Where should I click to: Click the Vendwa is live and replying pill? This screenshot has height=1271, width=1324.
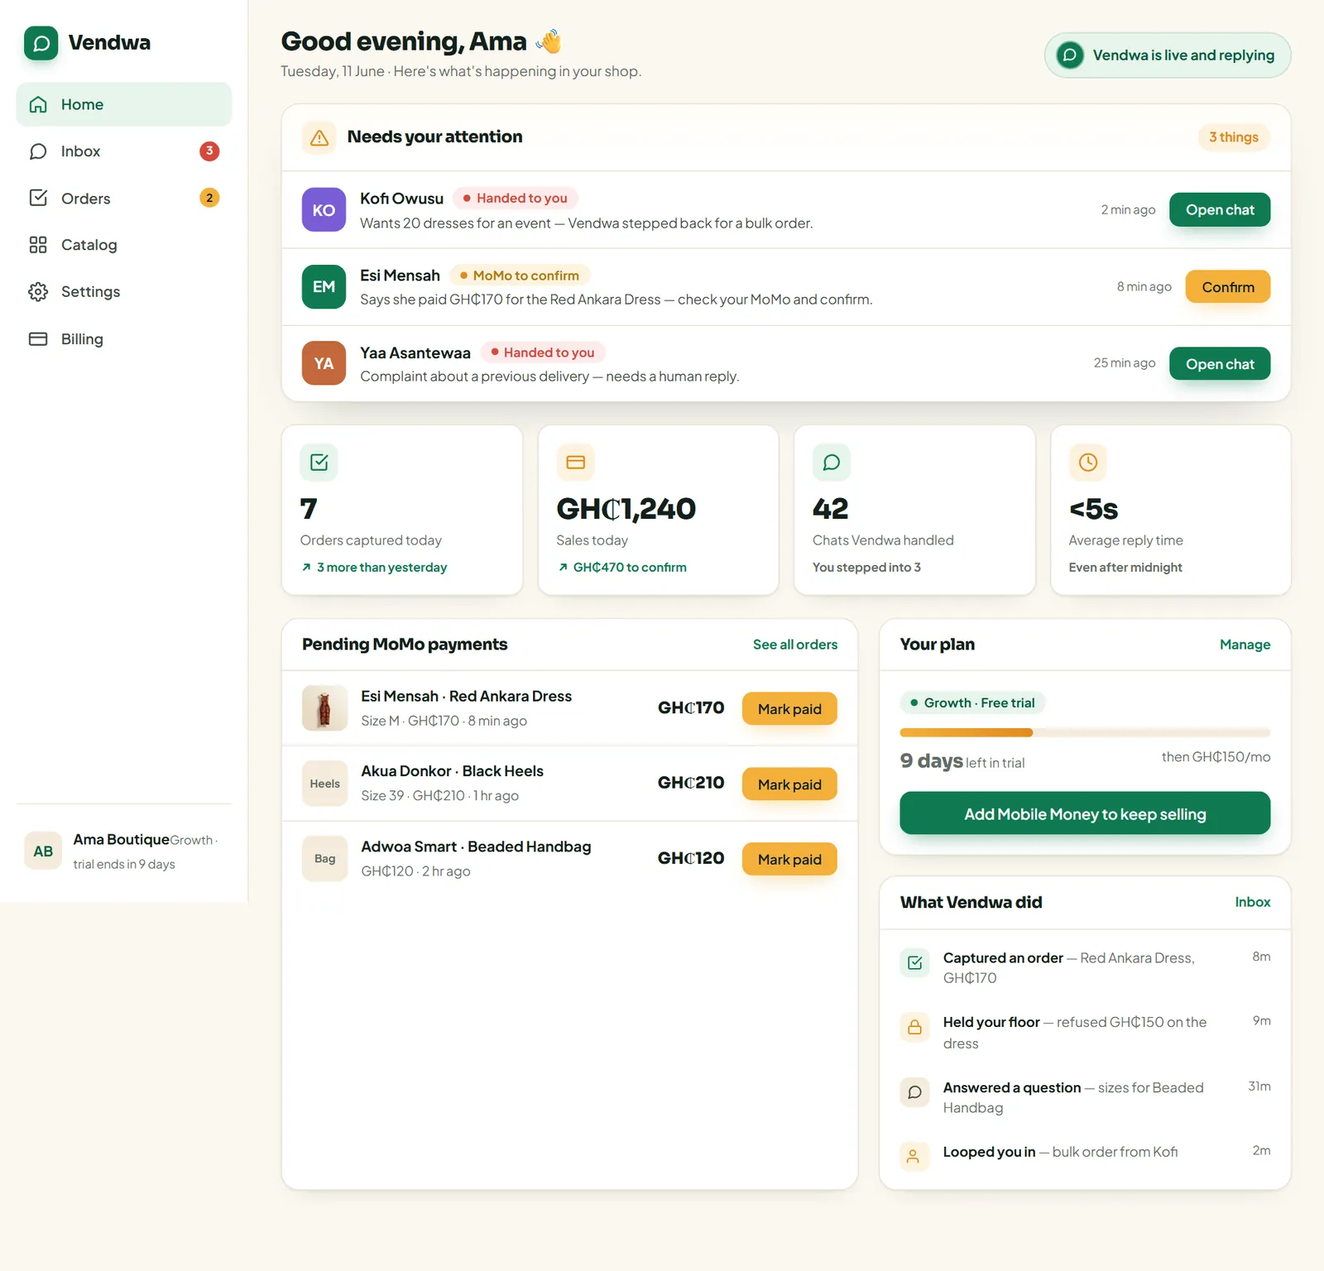(x=1168, y=55)
